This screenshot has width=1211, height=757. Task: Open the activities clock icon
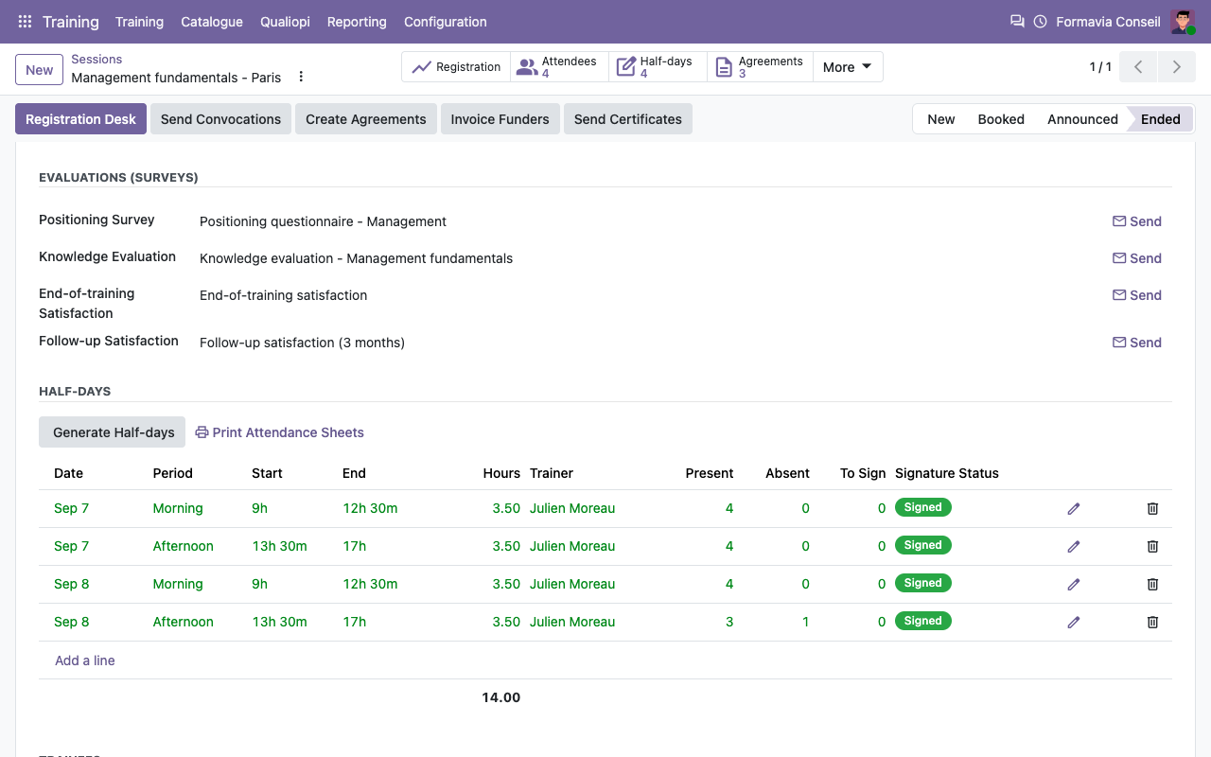[x=1041, y=22]
